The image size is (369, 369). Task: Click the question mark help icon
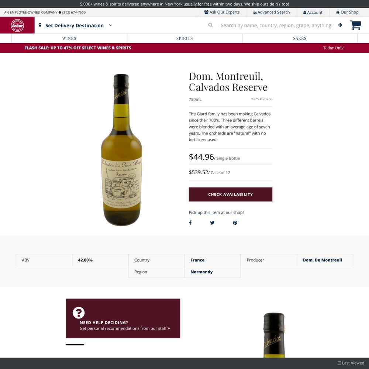coord(79,313)
